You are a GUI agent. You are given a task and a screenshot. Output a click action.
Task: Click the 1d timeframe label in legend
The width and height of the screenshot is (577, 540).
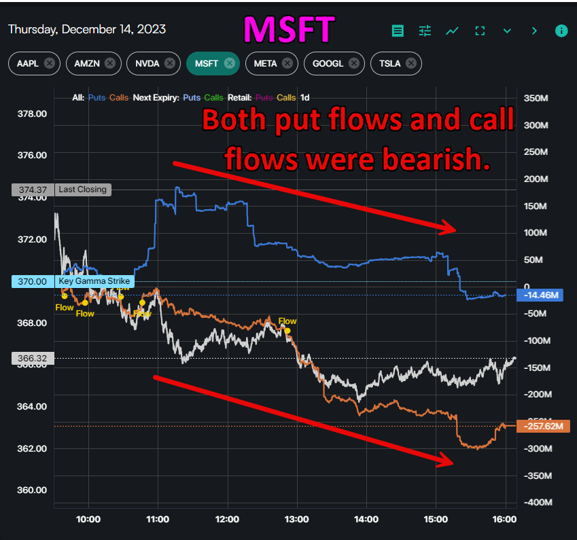(x=304, y=98)
